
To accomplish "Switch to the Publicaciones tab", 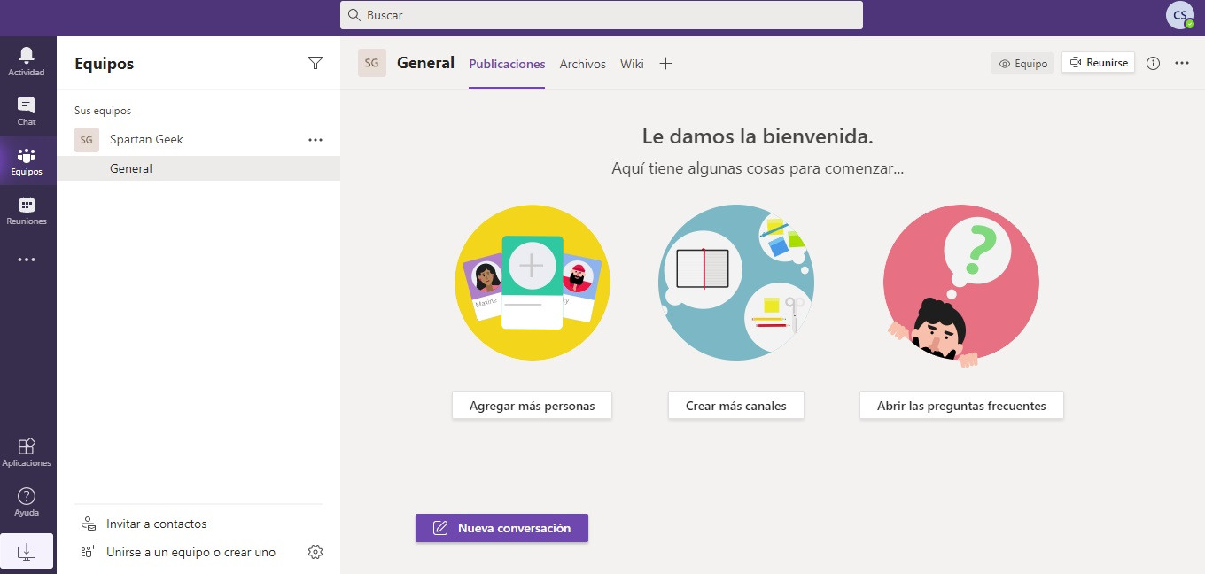I will [x=507, y=64].
